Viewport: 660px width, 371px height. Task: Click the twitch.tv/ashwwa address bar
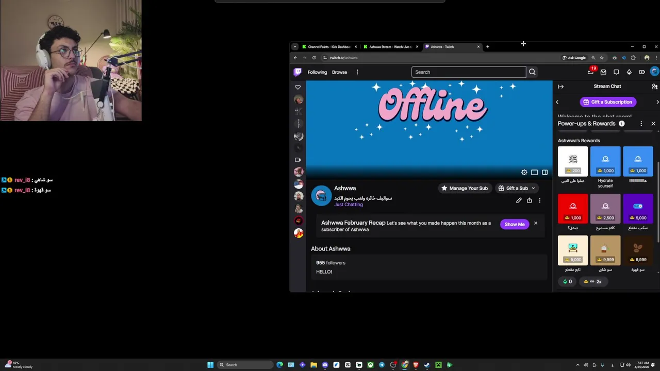pos(439,58)
